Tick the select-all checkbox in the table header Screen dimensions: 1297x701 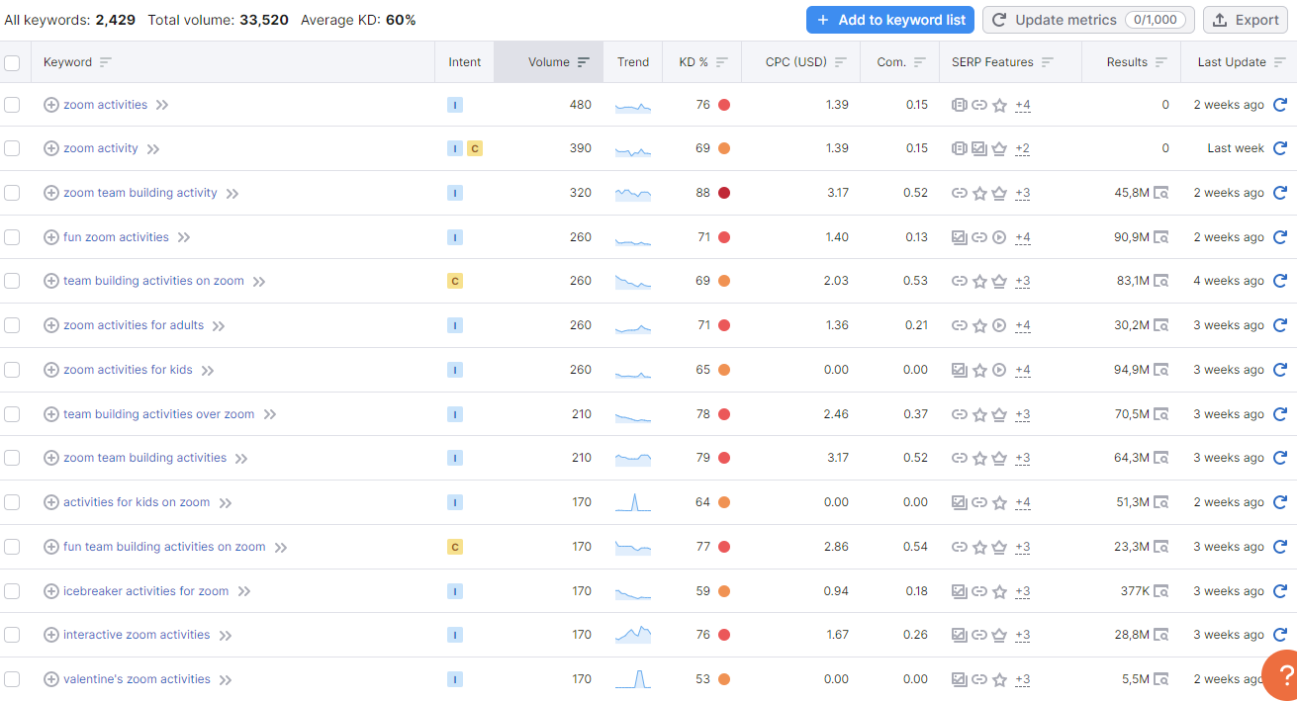click(12, 62)
